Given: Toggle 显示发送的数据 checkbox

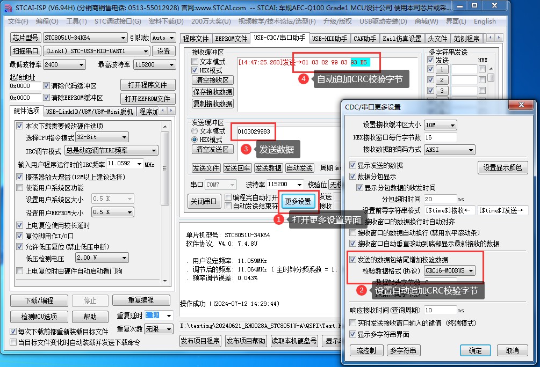Looking at the screenshot, I should [352, 165].
